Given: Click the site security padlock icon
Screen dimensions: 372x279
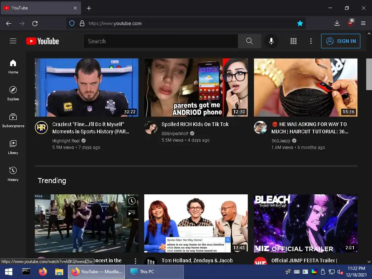Looking at the screenshot, I should pos(82,23).
